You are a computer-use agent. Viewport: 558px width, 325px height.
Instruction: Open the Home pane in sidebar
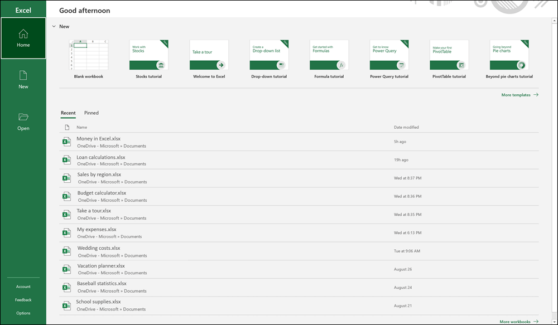coord(23,38)
